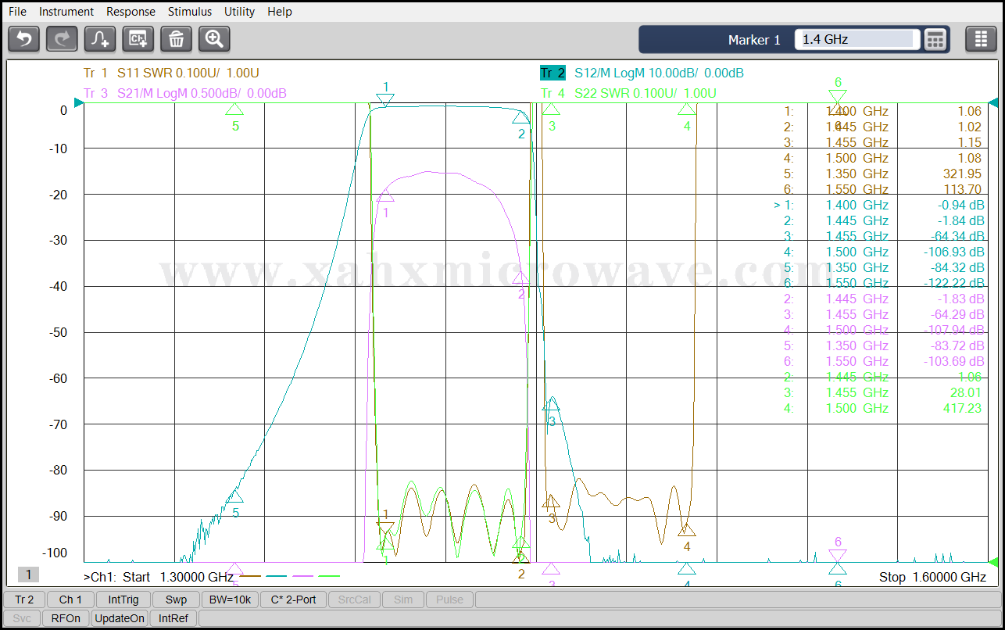Open the Ch 1 channel selector
The height and width of the screenshot is (630, 1005).
[70, 600]
